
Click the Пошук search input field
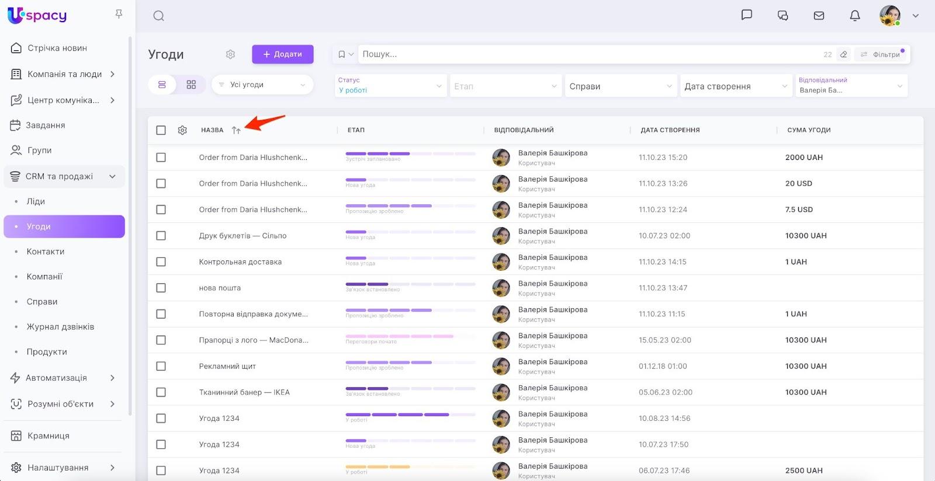pyautogui.click(x=584, y=54)
